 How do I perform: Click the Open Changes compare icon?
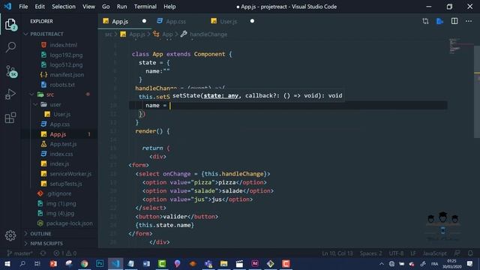(x=425, y=21)
